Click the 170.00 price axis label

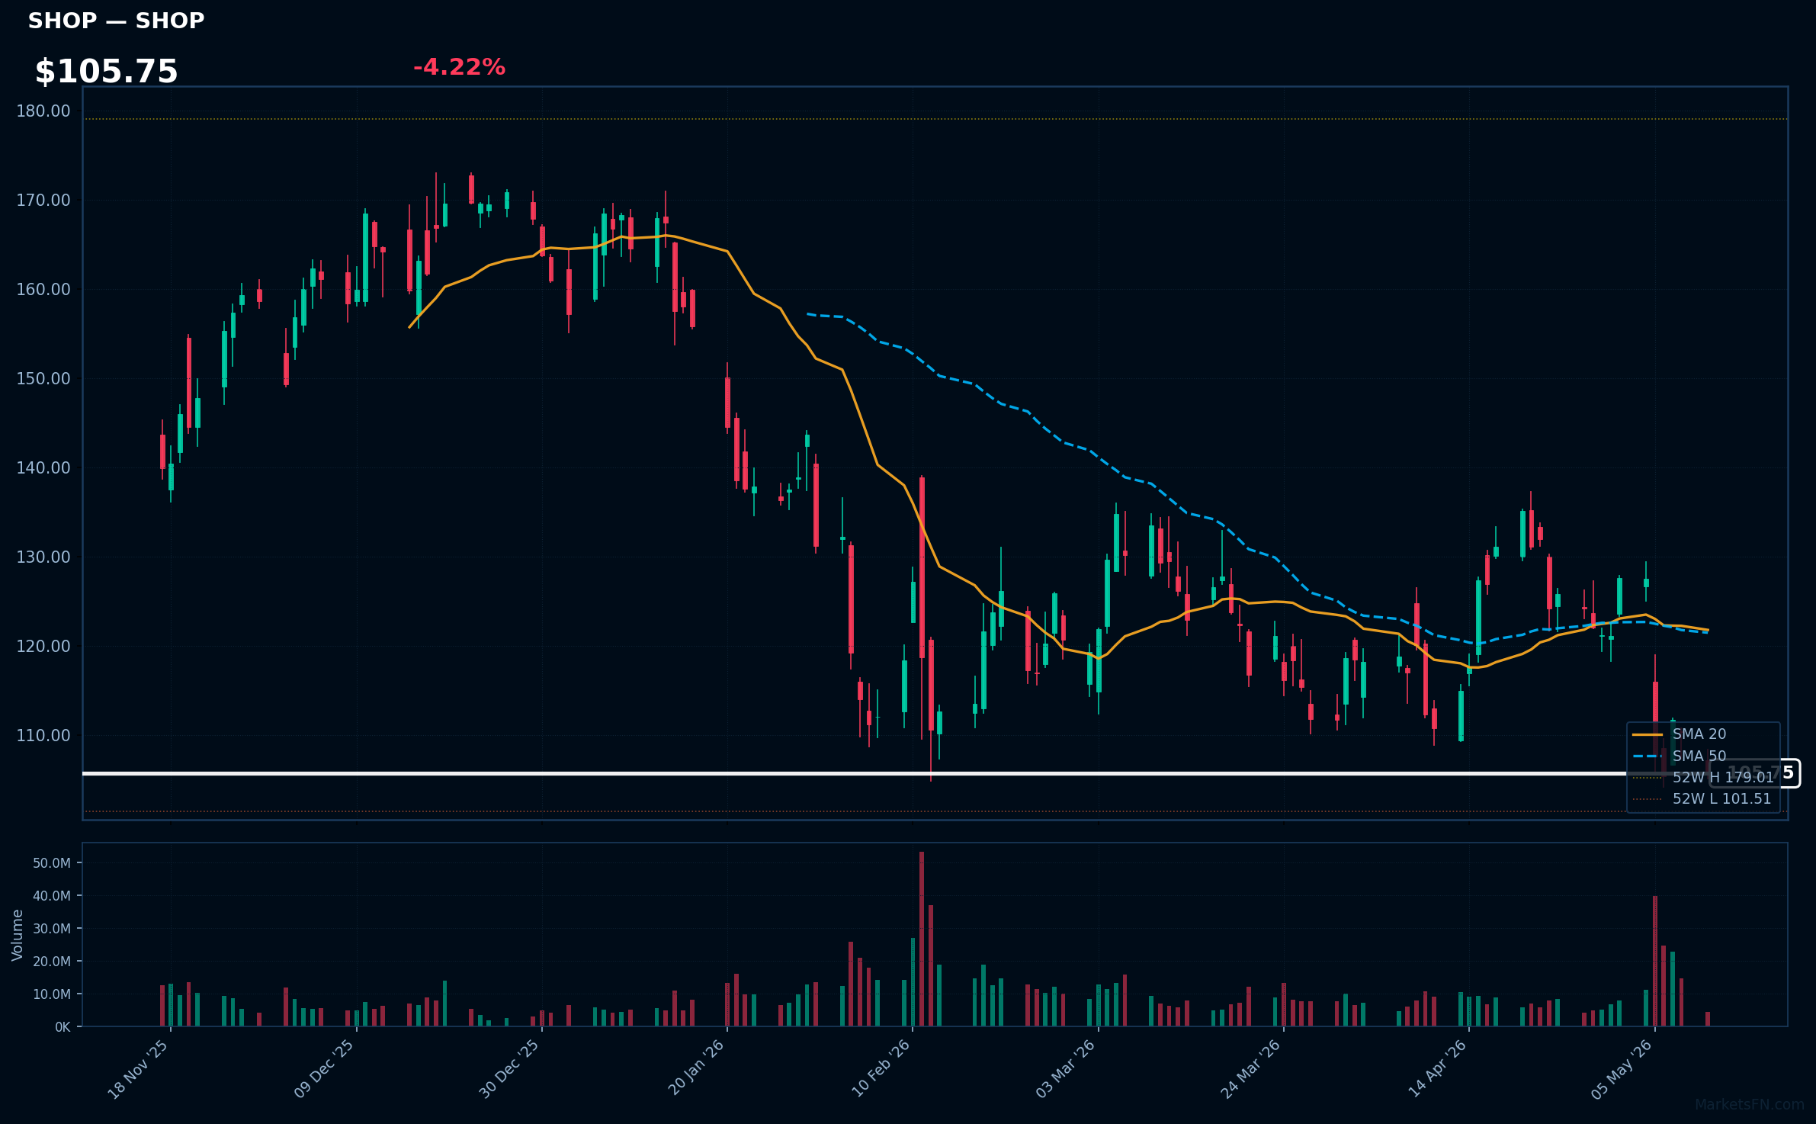(43, 201)
